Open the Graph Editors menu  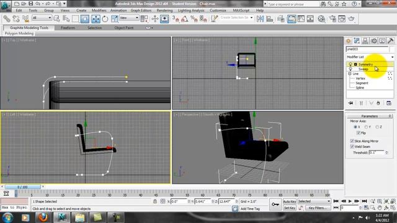[x=141, y=11]
